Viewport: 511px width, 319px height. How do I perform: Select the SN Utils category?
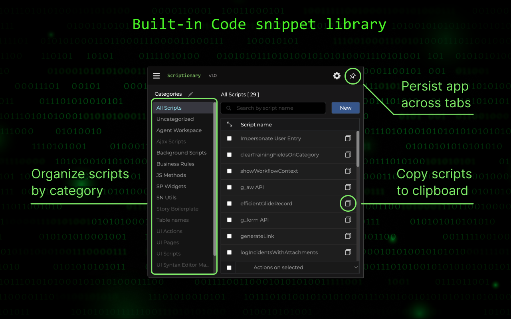[x=183, y=197]
